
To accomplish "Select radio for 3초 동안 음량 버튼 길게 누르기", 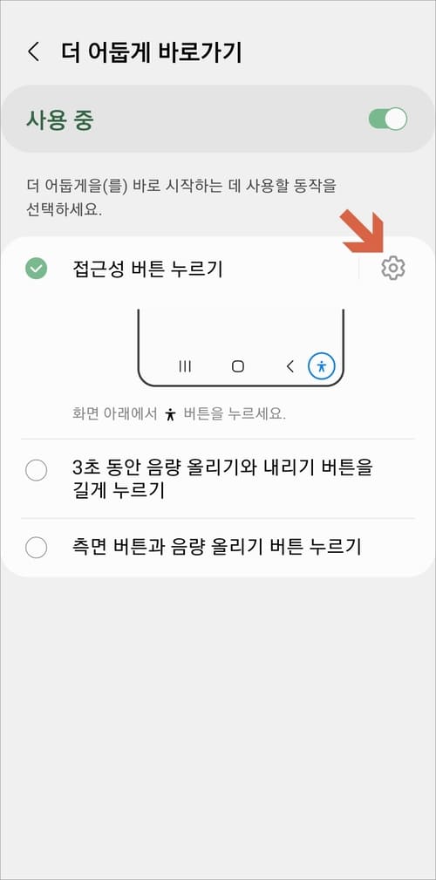I will coord(37,470).
